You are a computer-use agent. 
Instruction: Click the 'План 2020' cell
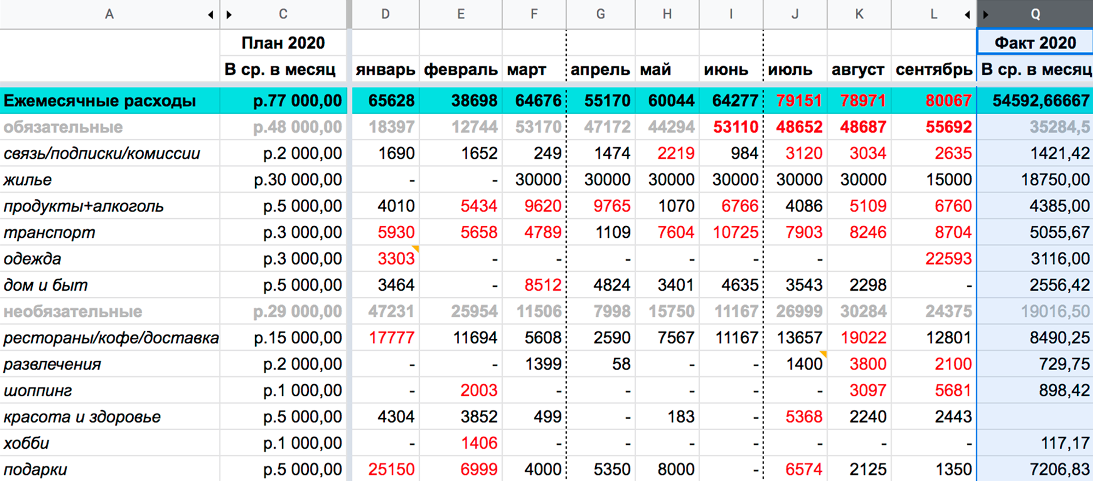[283, 43]
